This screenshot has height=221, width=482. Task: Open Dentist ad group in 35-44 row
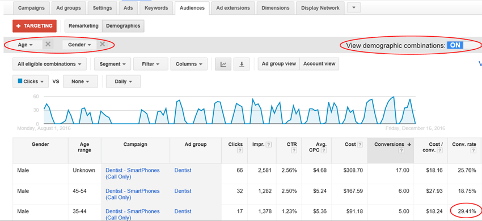[183, 211]
